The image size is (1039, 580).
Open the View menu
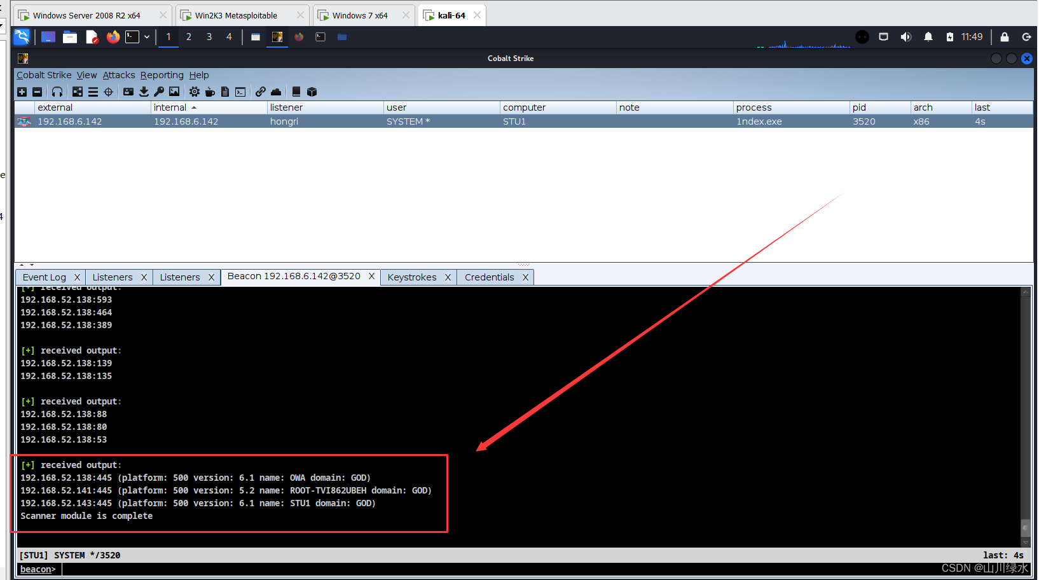pos(87,75)
